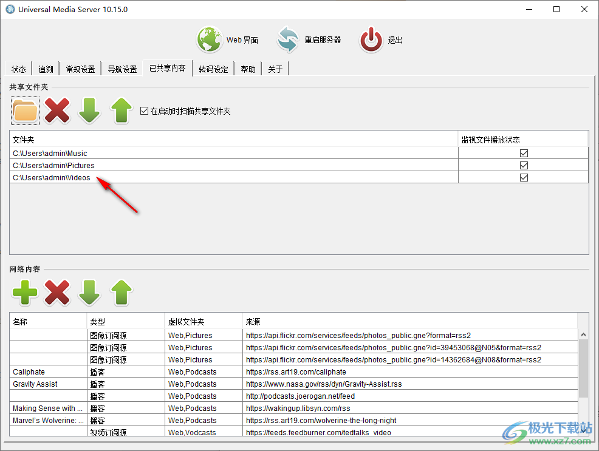Viewport: 599px width, 451px height.
Task: Select the Making Sense with ... row
Action: 293,409
